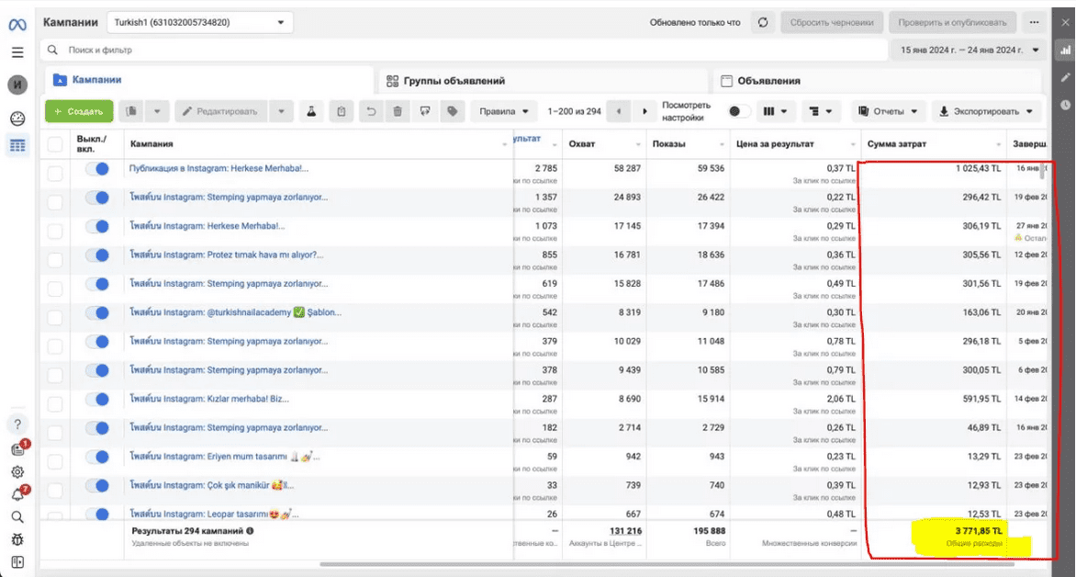The width and height of the screenshot is (1076, 577).
Task: Open notifications bell in left sidebar
Action: coord(17,494)
